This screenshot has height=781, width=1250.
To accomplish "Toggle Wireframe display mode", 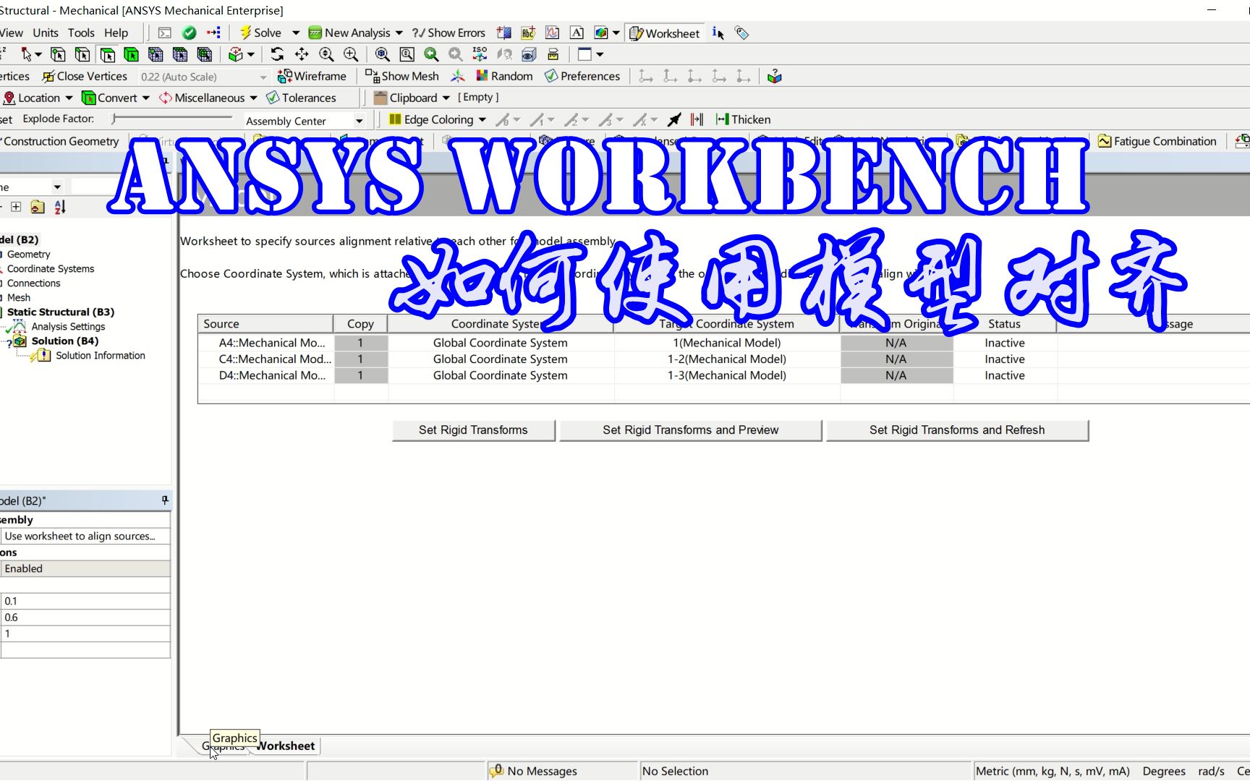I will point(286,76).
